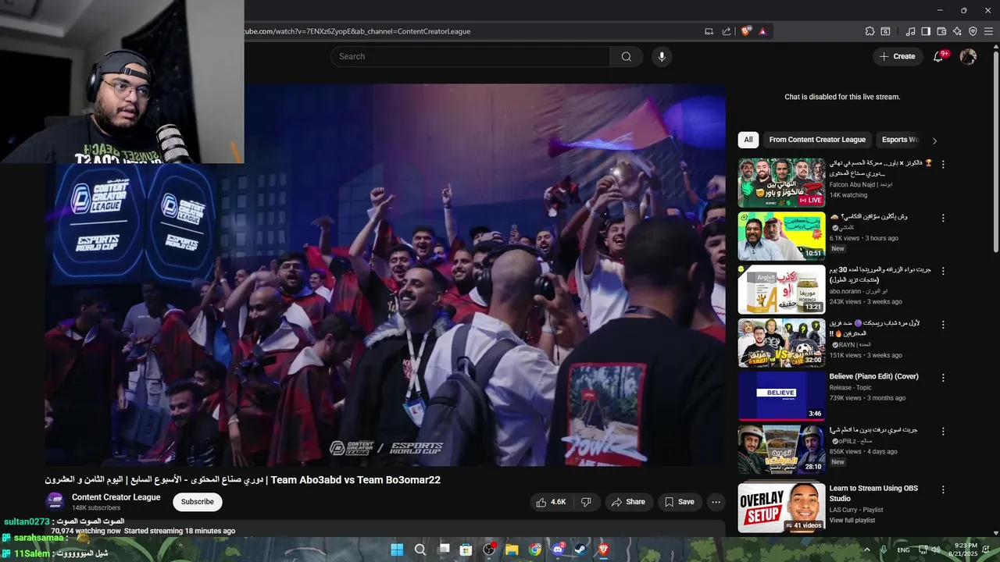Image resolution: width=1000 pixels, height=562 pixels.
Task: Click the Share button below the video
Action: click(628, 502)
